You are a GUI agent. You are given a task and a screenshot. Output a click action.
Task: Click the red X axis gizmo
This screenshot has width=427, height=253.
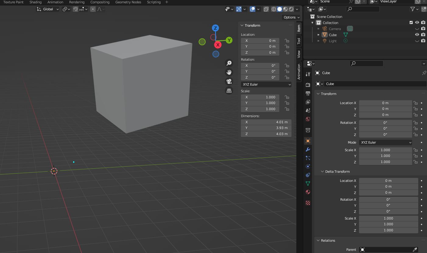pyautogui.click(x=217, y=45)
